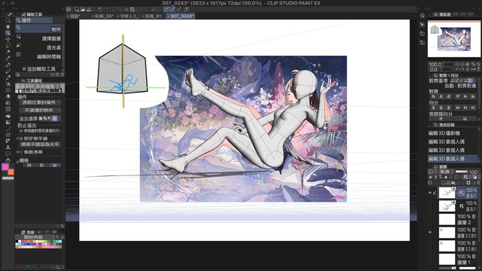The height and width of the screenshot is (271, 482).
Task: Select the Text tool
Action: (x=8, y=148)
